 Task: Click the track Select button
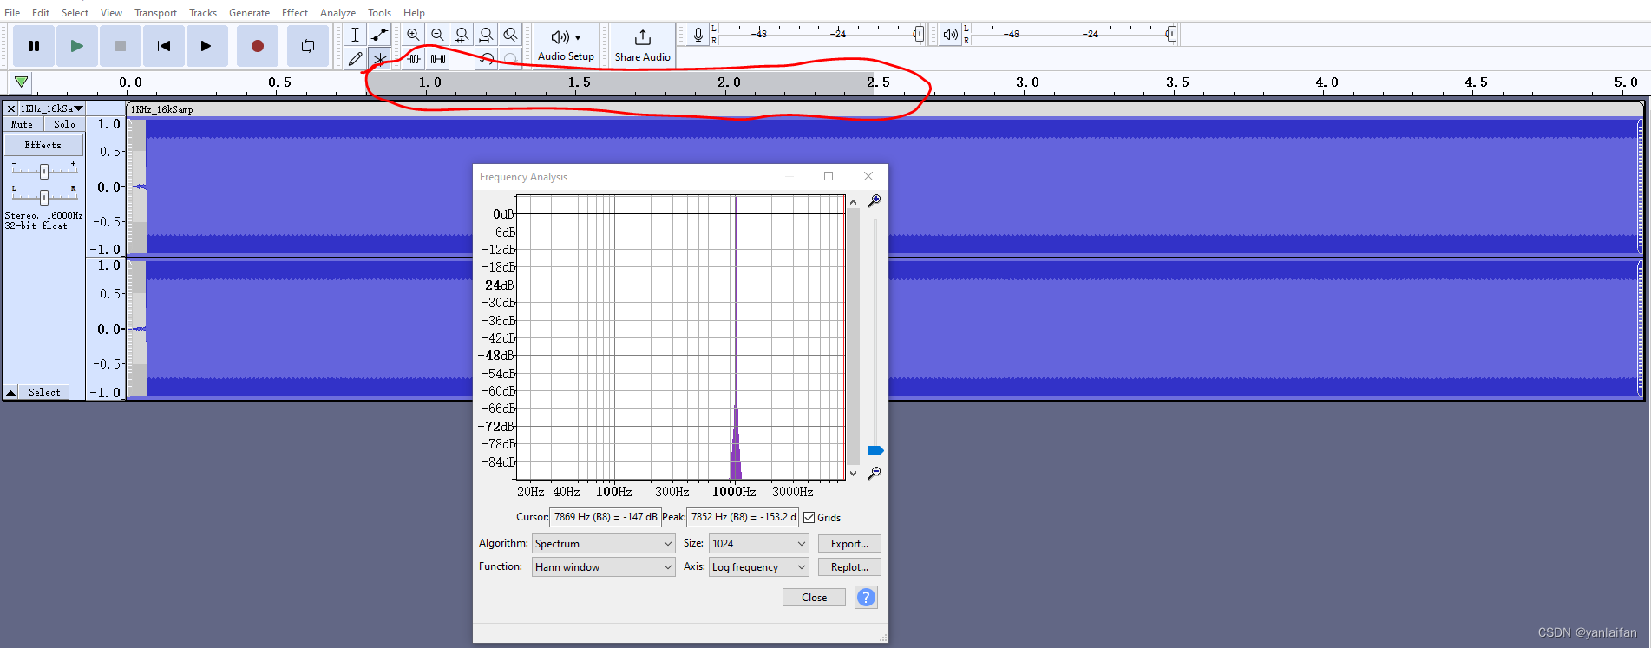pos(44,392)
